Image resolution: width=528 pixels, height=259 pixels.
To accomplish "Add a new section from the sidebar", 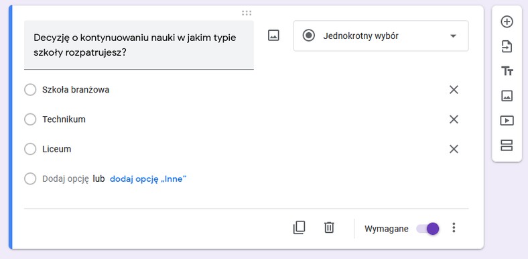I will pos(507,145).
